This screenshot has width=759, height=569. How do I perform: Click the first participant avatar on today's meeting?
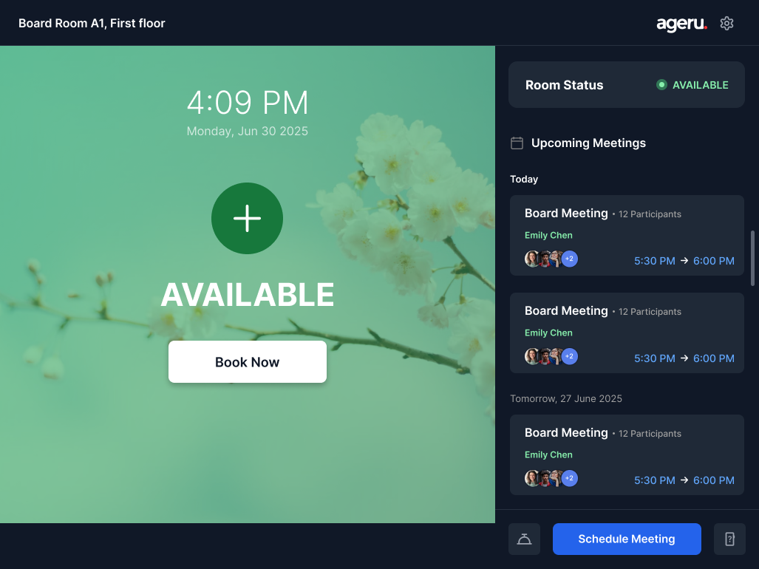pos(533,259)
